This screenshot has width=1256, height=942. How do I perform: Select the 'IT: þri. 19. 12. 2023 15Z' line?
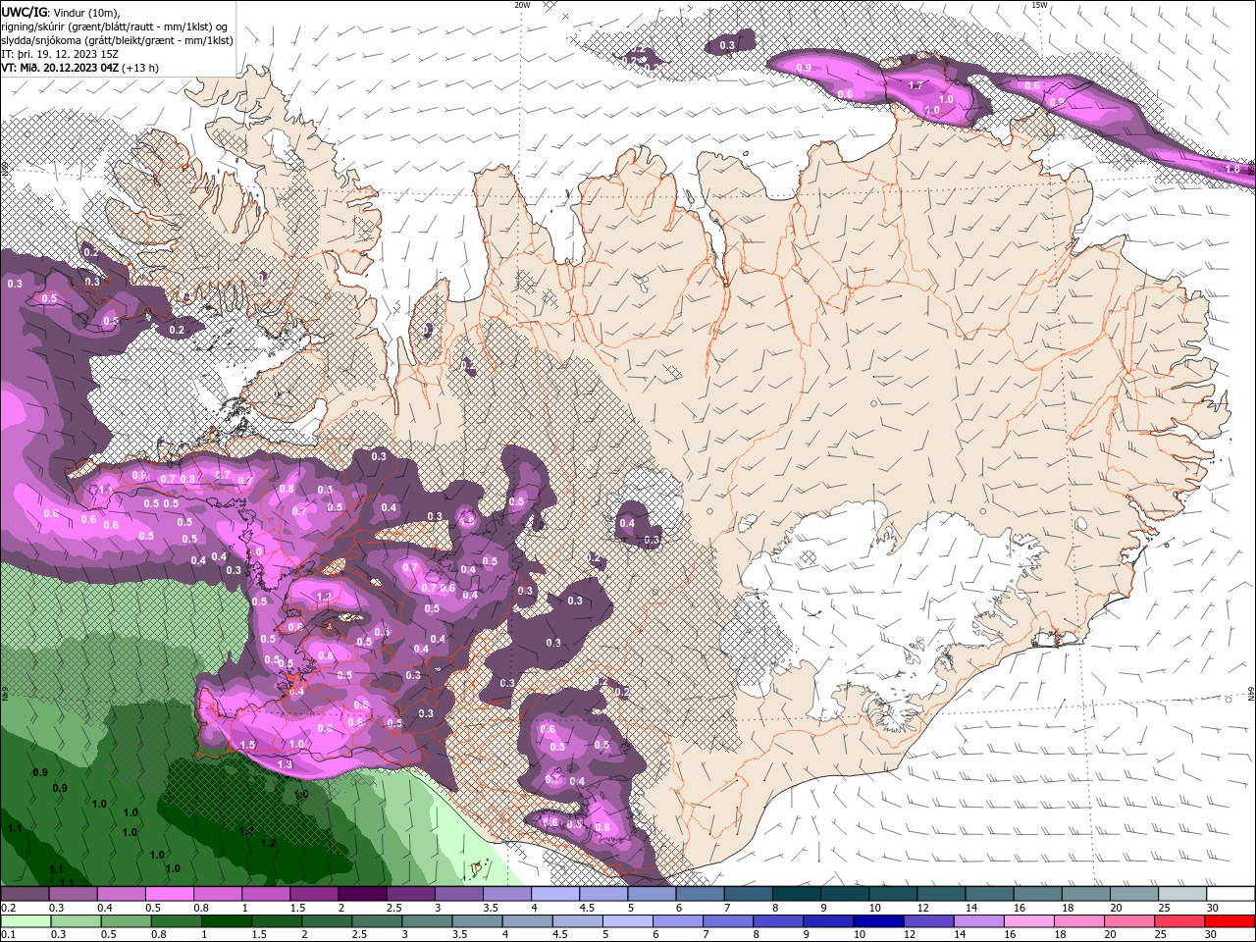(x=60, y=54)
